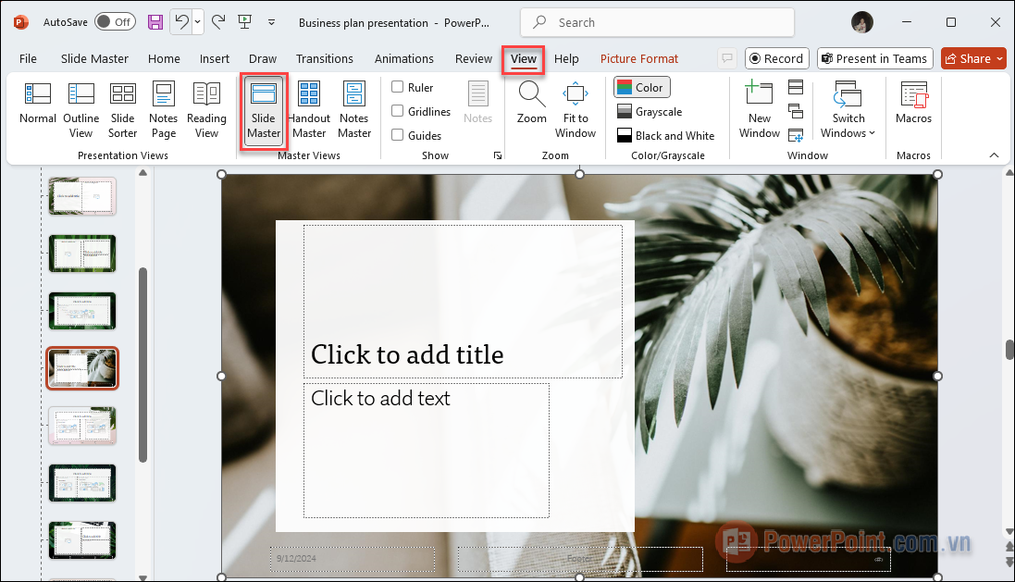The height and width of the screenshot is (582, 1015).
Task: Switch to the Draw tab
Action: [x=263, y=58]
